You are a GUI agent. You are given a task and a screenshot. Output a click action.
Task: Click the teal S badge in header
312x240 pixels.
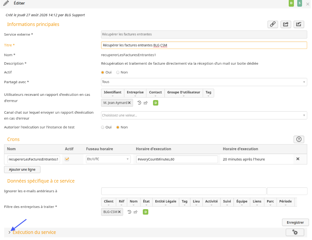(x=299, y=3)
